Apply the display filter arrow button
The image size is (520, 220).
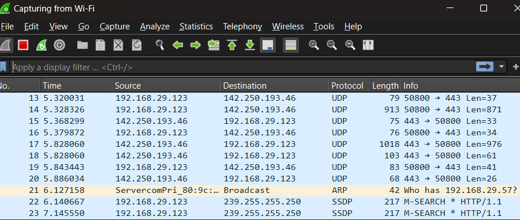[485, 66]
